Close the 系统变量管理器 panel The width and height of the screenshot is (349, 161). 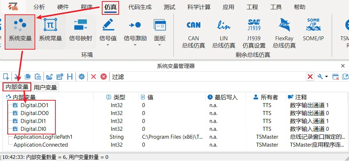343,66
